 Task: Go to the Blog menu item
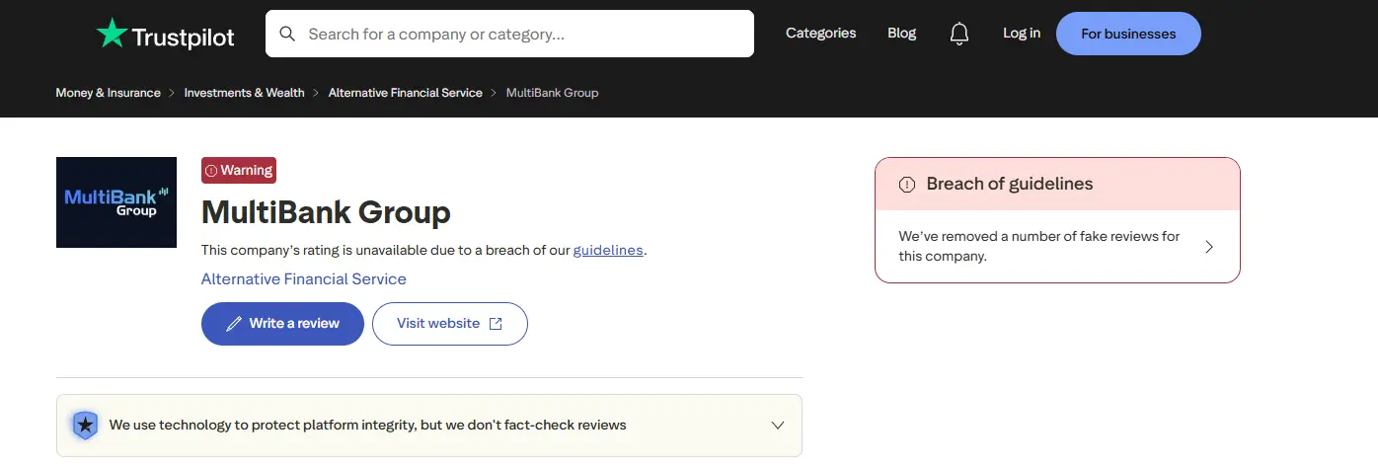click(x=902, y=34)
